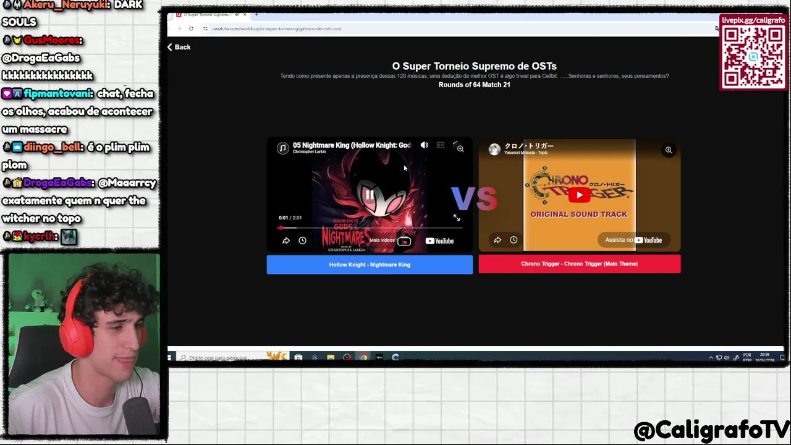The height and width of the screenshot is (445, 791).
Task: Enter fullscreen on Nightmare King video
Action: (x=456, y=218)
